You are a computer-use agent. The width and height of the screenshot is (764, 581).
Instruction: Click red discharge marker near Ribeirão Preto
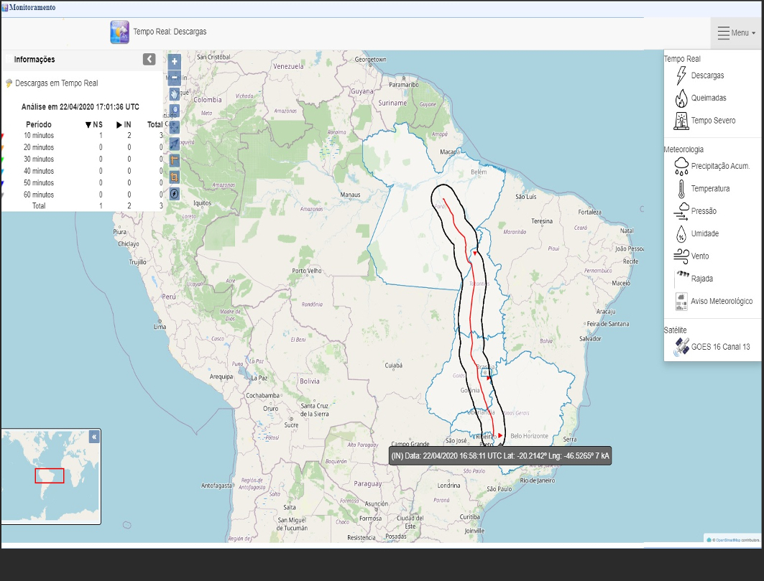pyautogui.click(x=500, y=435)
